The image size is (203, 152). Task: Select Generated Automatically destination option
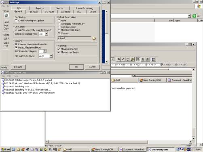(59, 24)
